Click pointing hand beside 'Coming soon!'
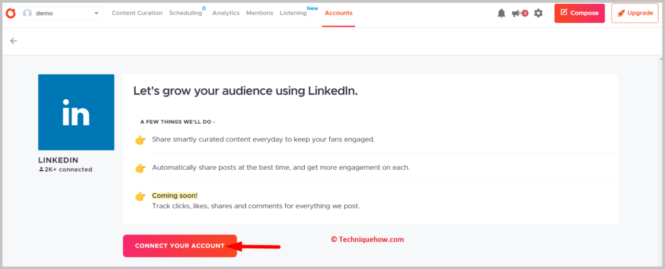Viewport: 665px width, 269px height. (x=140, y=196)
